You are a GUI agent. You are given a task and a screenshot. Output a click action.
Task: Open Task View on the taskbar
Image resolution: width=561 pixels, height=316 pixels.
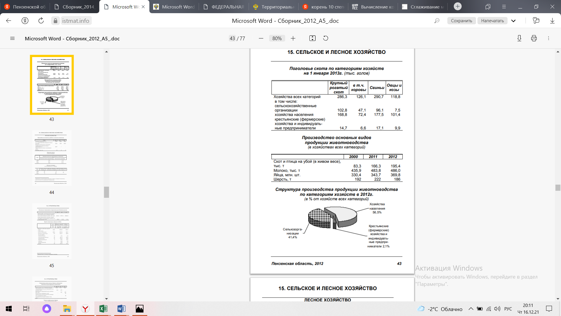26,309
